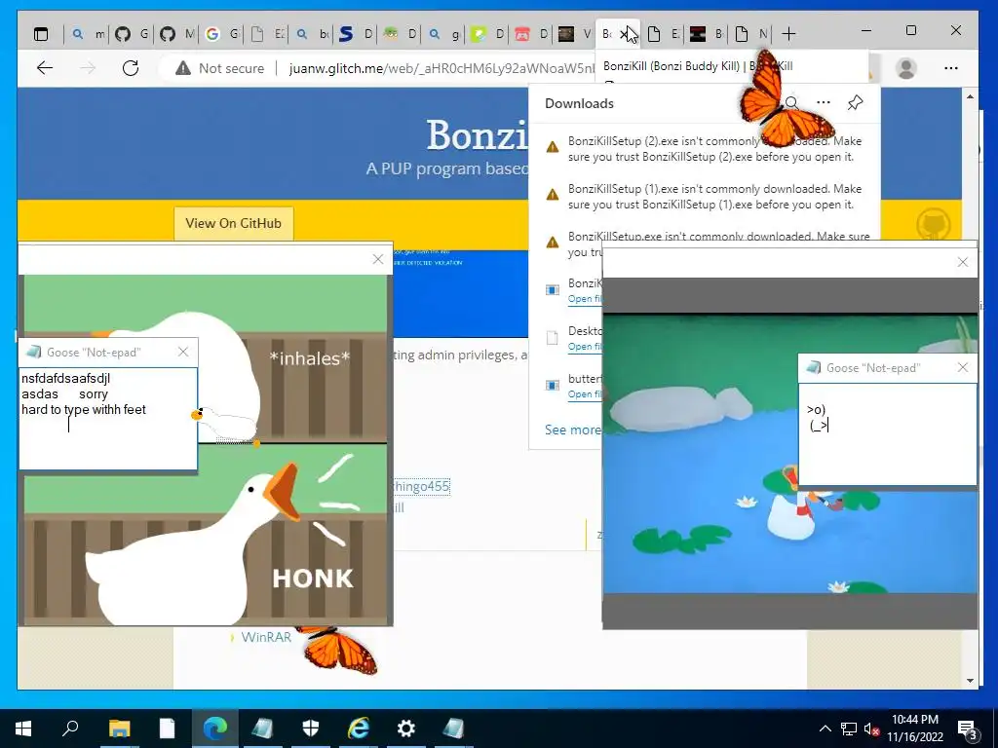Open taskbar Search
This screenshot has width=998, height=748.
(x=70, y=729)
